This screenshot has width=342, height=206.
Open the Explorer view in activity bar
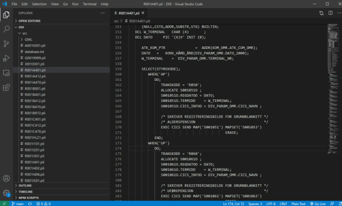pyautogui.click(x=6, y=14)
